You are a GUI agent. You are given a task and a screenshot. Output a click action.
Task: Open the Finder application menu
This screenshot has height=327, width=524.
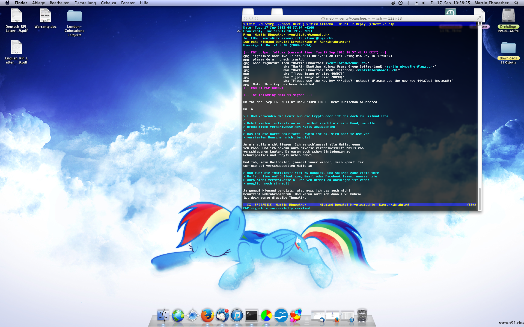(x=21, y=3)
